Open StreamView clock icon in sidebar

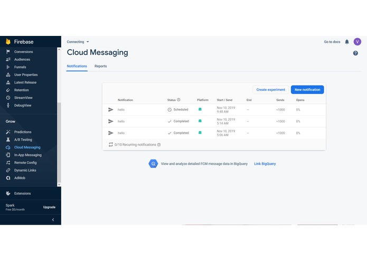tap(8, 98)
